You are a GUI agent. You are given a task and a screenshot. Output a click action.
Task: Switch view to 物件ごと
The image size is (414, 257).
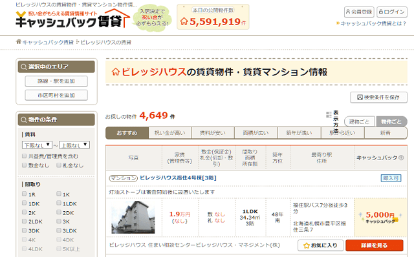pos(391,121)
